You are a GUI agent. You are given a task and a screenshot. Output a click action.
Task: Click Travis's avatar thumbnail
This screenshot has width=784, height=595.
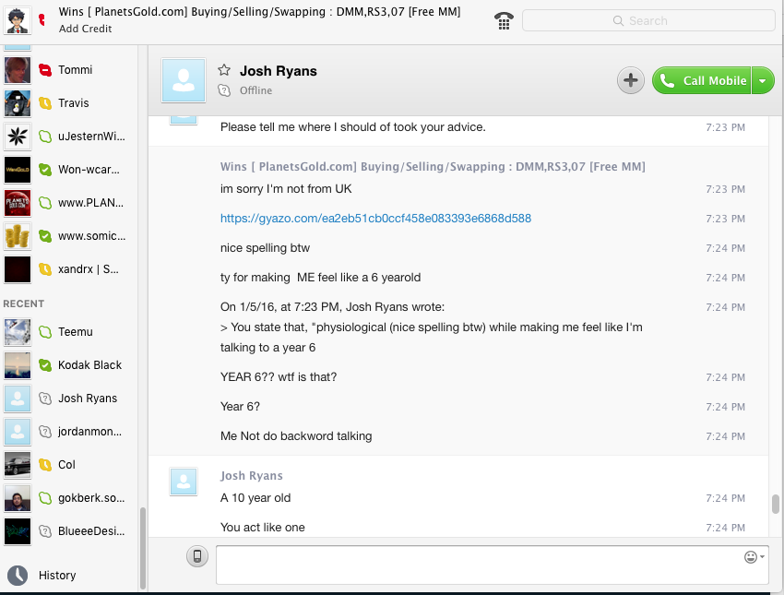(18, 103)
